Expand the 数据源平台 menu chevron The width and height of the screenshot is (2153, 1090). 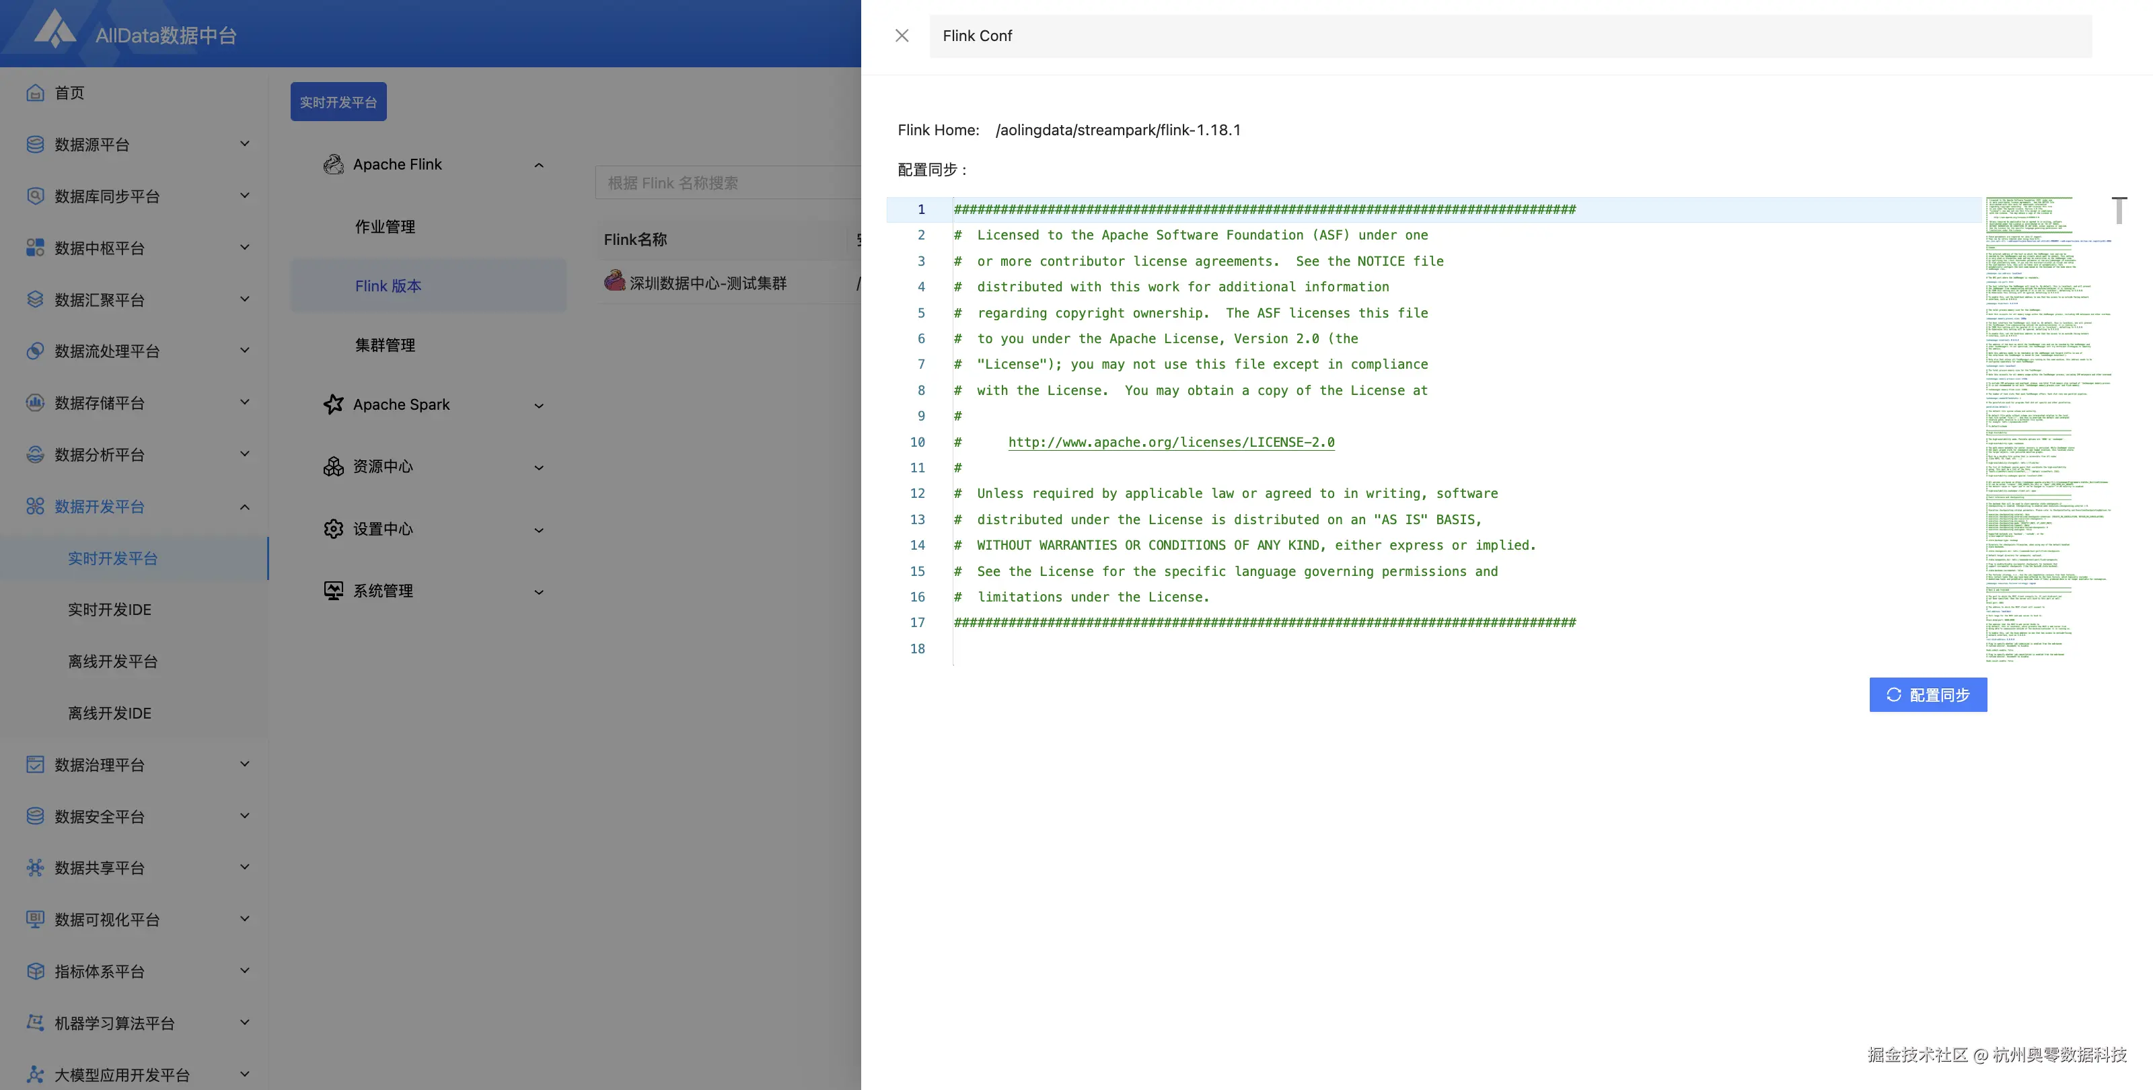point(245,144)
